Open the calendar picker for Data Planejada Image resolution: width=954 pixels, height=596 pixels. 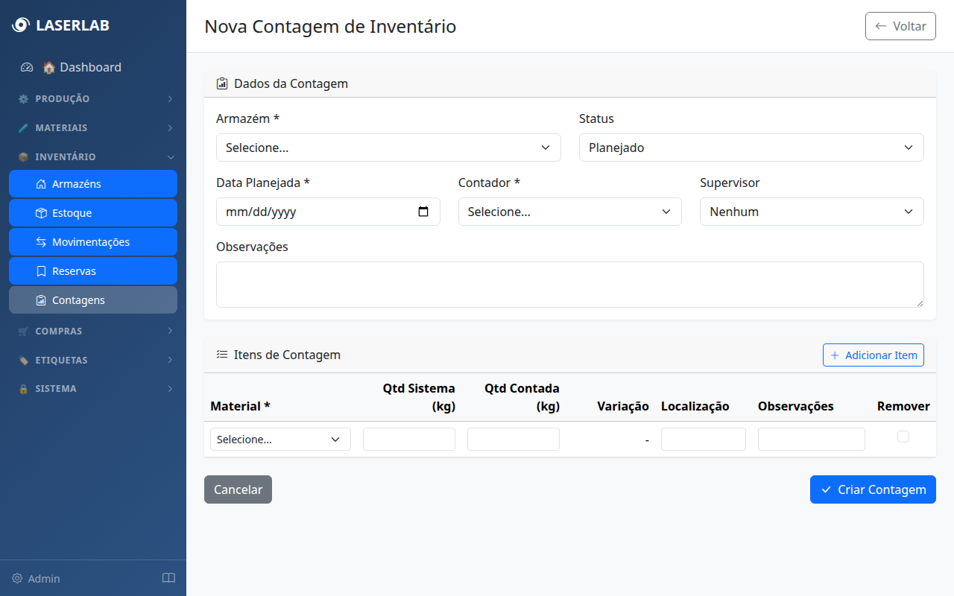[424, 212]
